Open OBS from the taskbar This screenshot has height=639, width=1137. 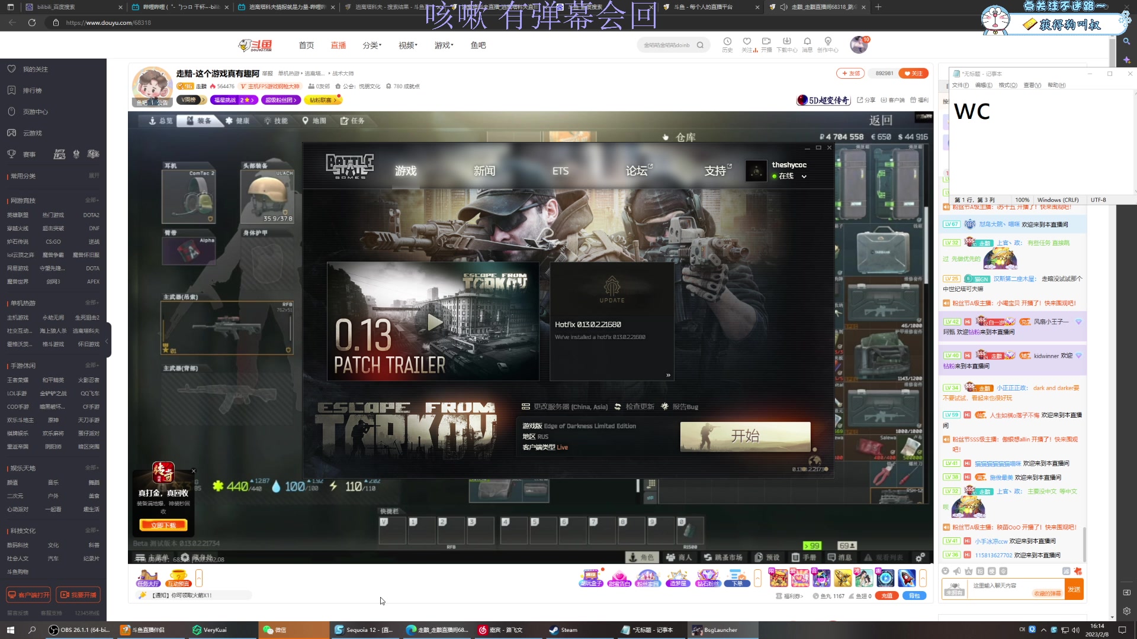(x=80, y=630)
